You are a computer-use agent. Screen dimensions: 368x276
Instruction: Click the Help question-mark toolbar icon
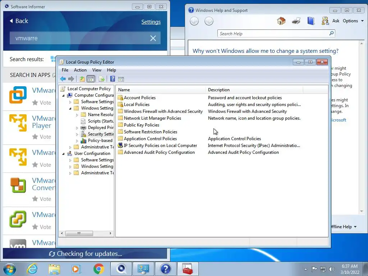tap(112, 79)
